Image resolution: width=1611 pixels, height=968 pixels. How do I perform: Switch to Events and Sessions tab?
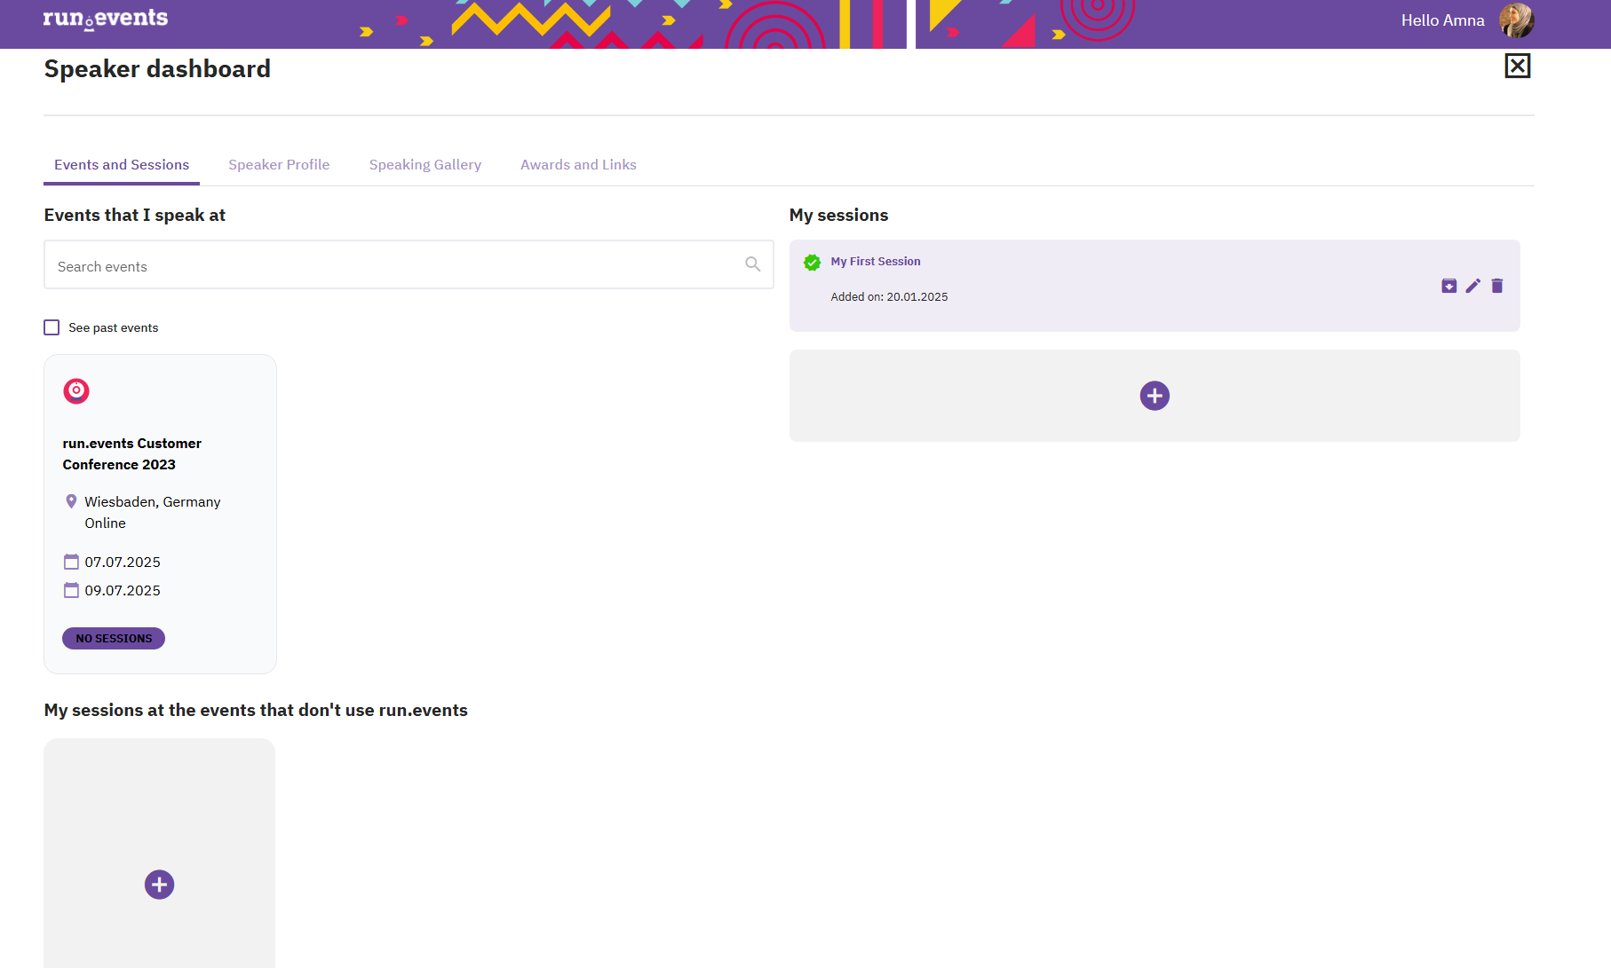tap(122, 165)
